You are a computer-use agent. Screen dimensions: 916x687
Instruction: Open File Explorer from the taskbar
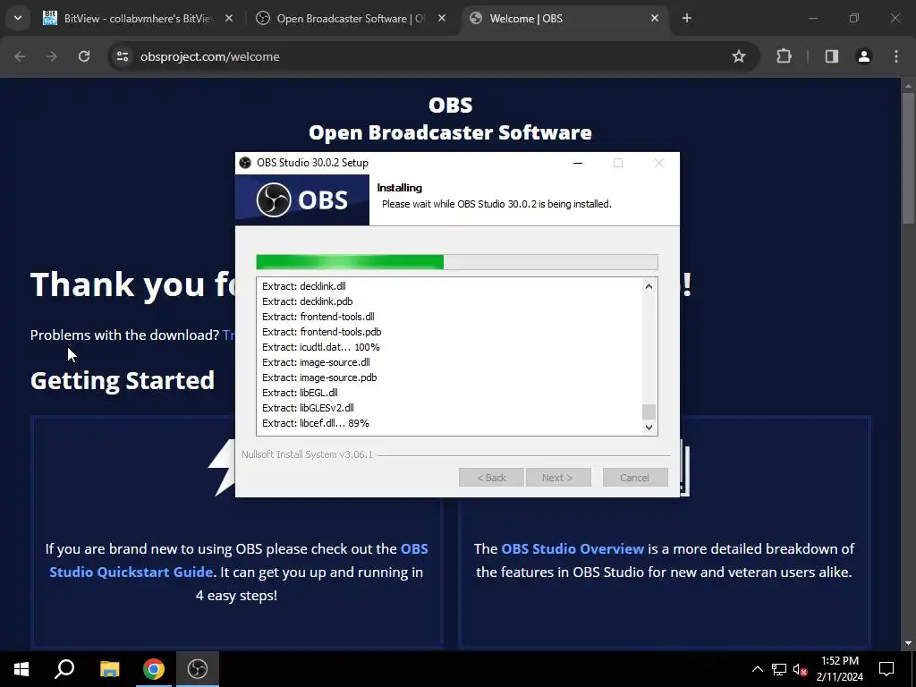click(x=109, y=669)
